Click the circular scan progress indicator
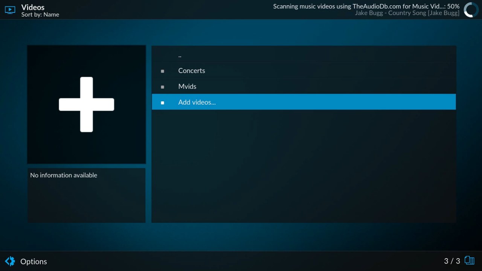This screenshot has width=482, height=271. [x=471, y=10]
